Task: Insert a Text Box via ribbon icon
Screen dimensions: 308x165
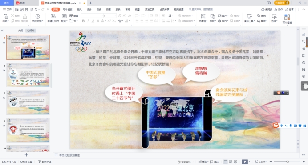Action: pyautogui.click(x=203, y=16)
